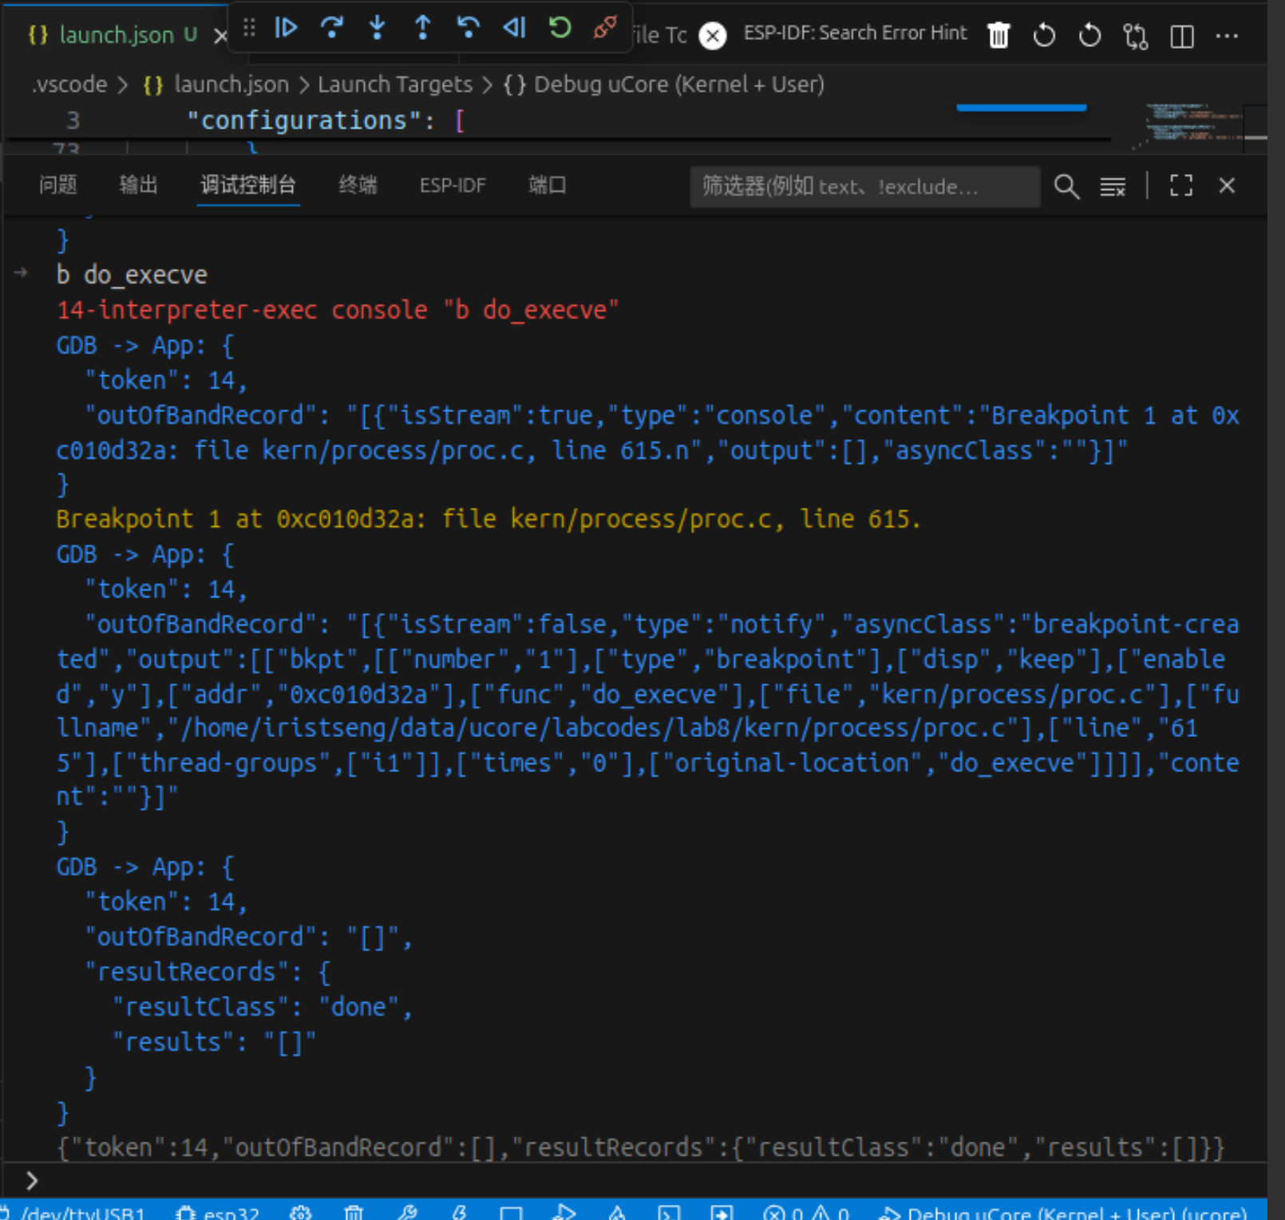Image resolution: width=1285 pixels, height=1220 pixels.
Task: Click the build-flash-monitor flame icon
Action: click(617, 1212)
